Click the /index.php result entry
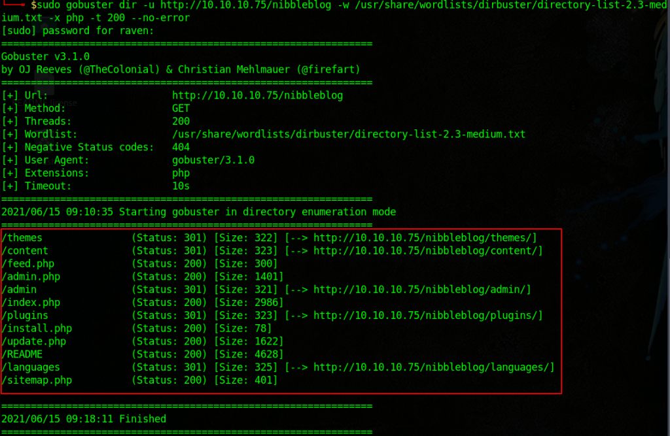670x436 pixels. pos(31,303)
